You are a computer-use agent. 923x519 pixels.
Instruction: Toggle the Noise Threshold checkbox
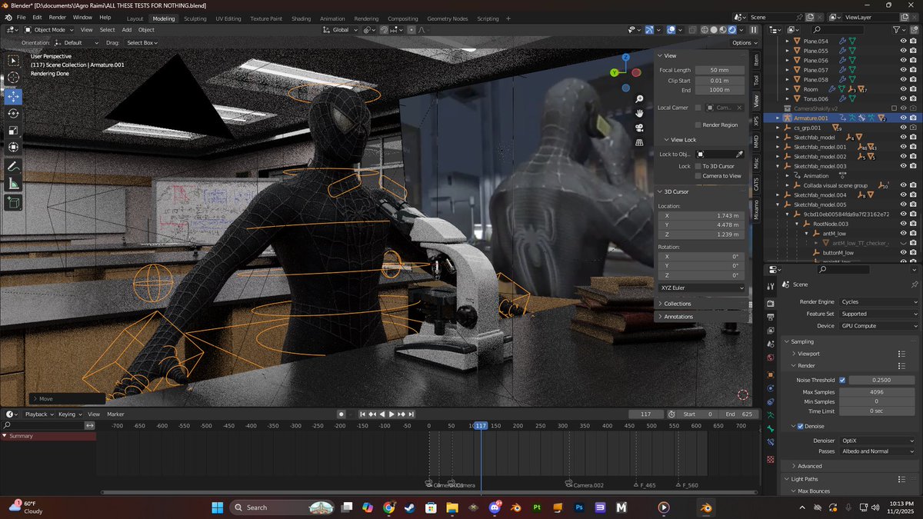click(x=842, y=380)
